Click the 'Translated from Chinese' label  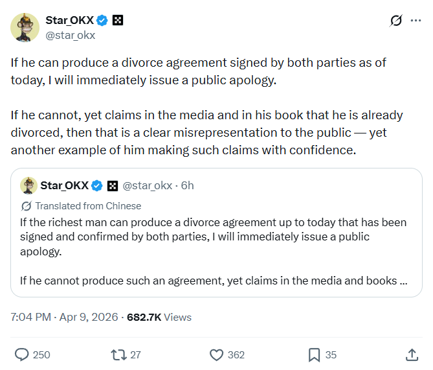(x=87, y=205)
